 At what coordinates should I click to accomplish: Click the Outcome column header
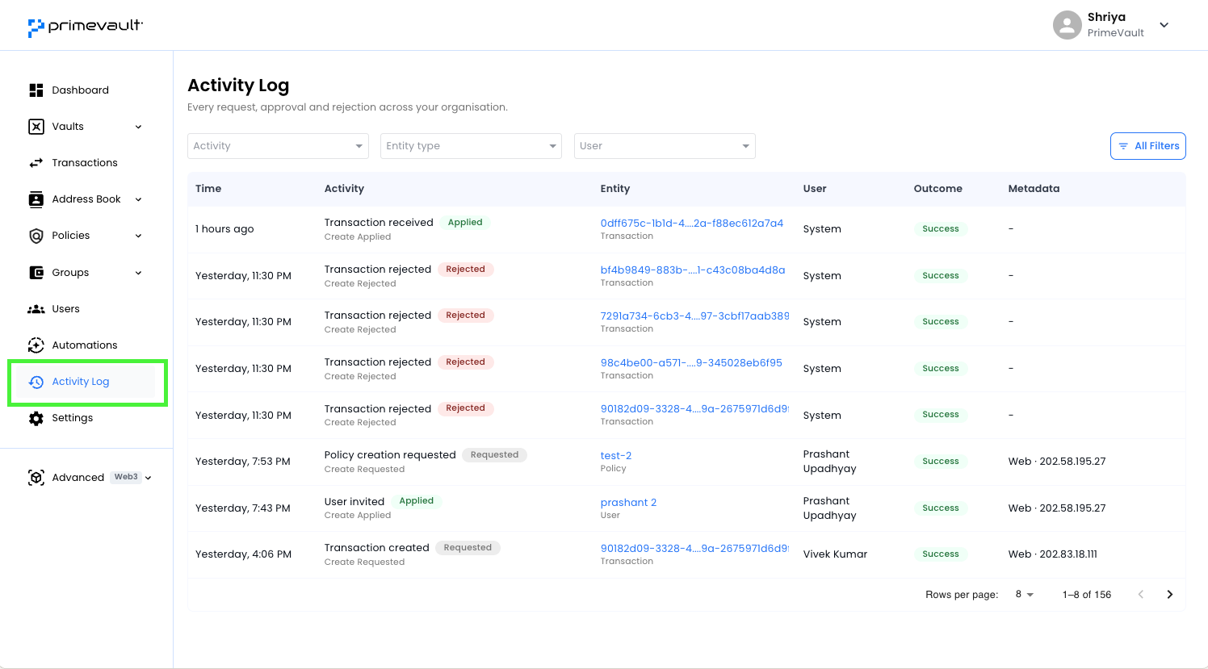click(938, 189)
